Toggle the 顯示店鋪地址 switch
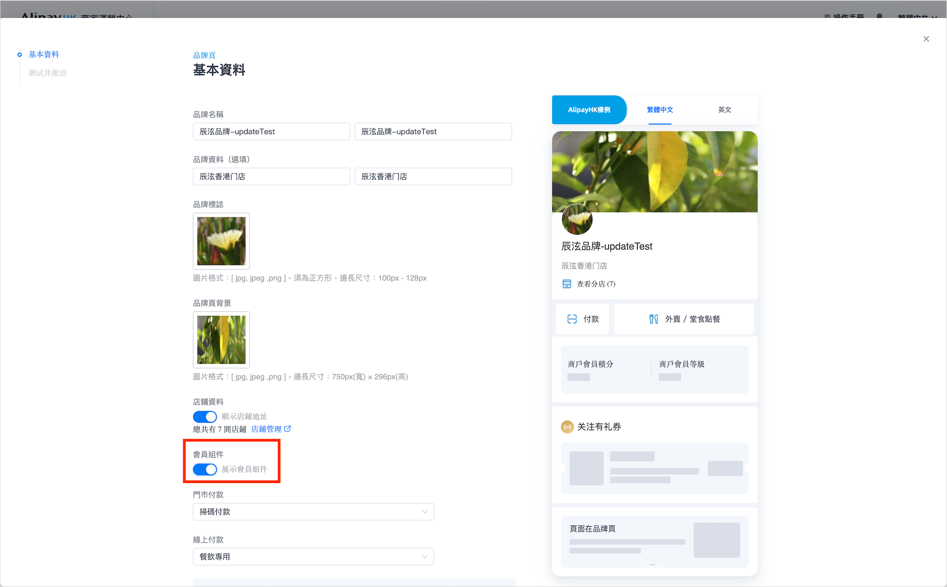This screenshot has height=587, width=947. pyautogui.click(x=205, y=417)
